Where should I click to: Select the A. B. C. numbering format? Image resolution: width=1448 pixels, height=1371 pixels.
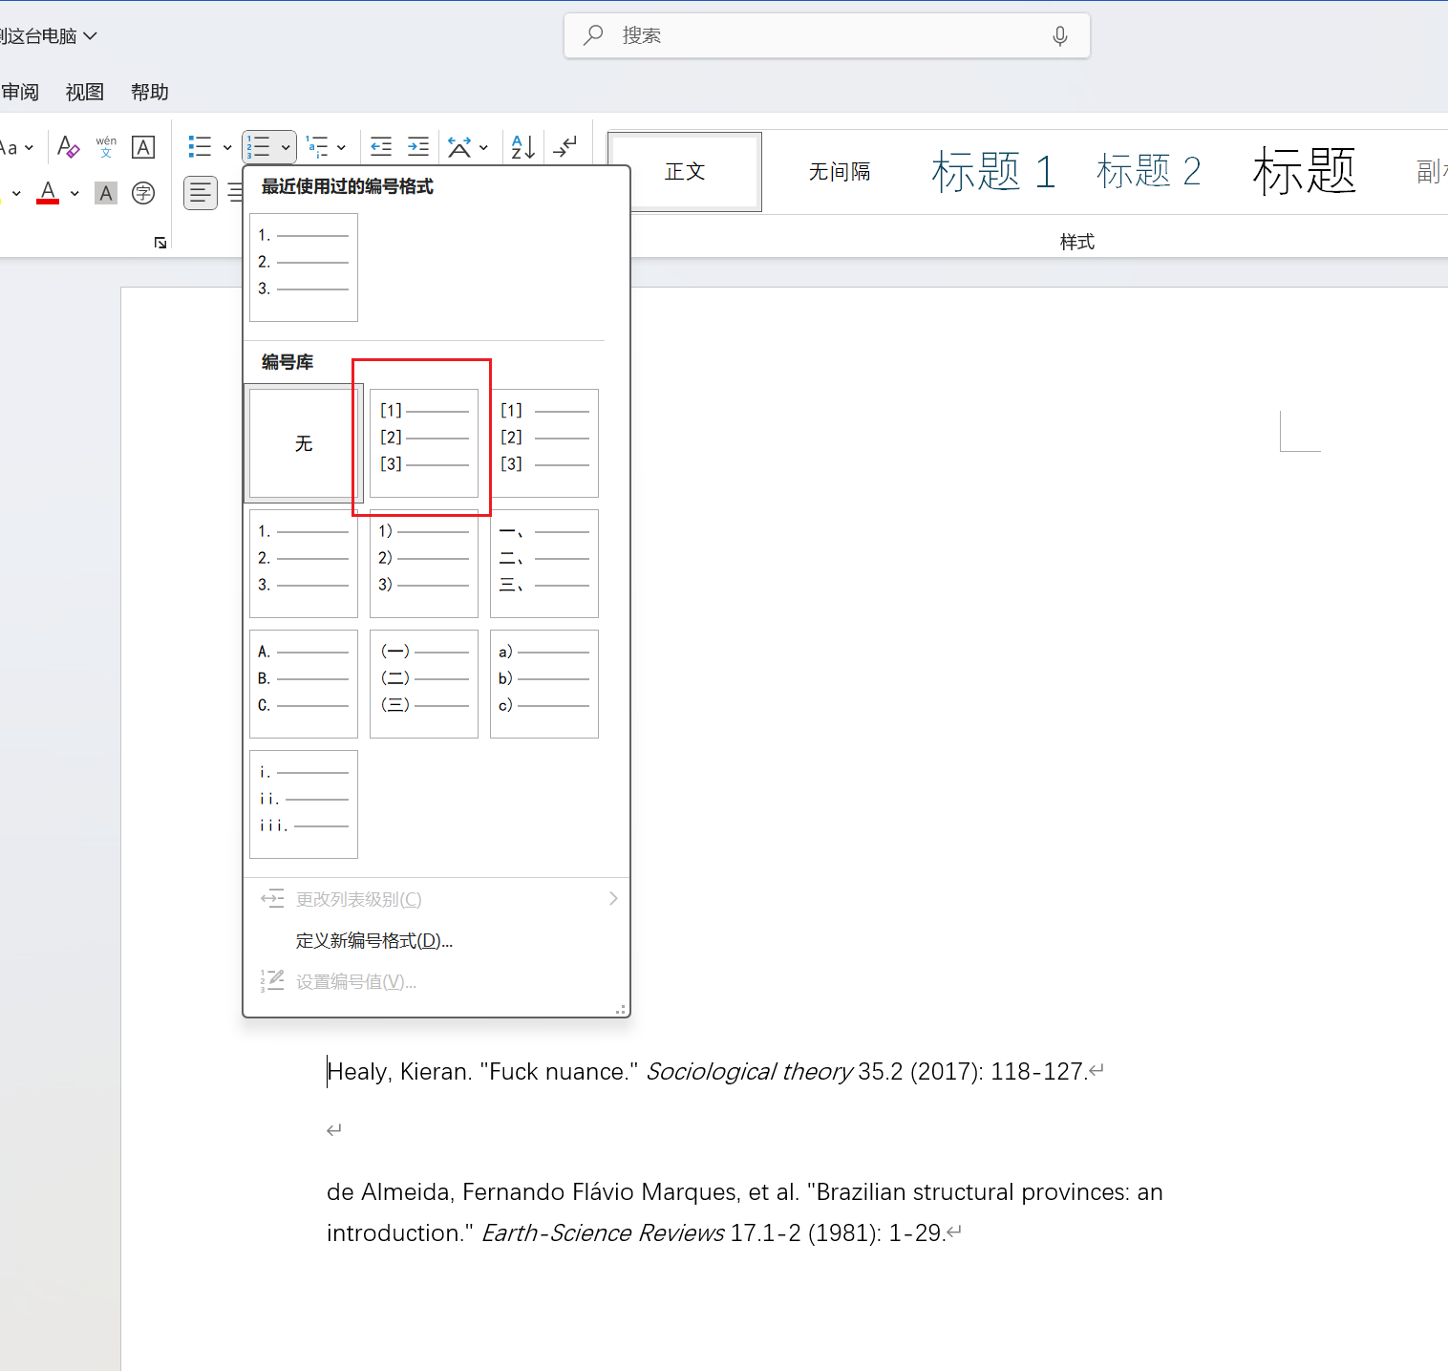pos(304,683)
